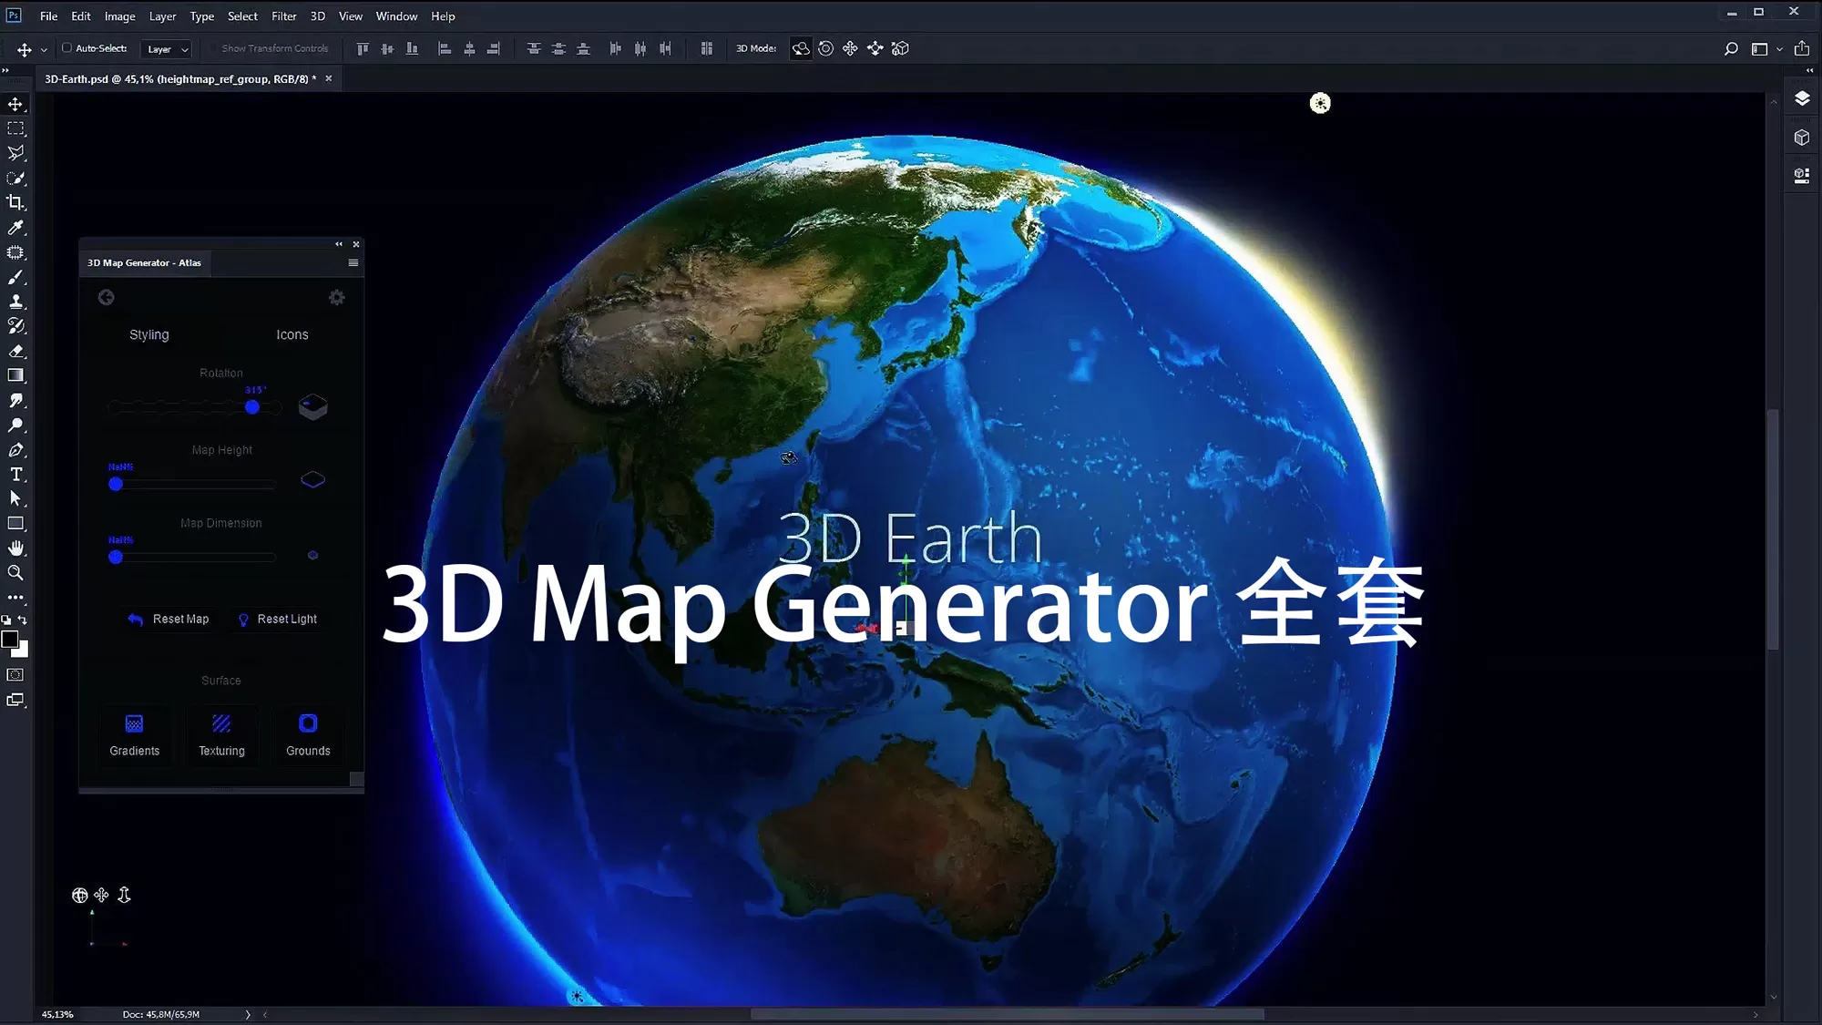Image resolution: width=1822 pixels, height=1025 pixels.
Task: Select the Hand tool
Action: [x=15, y=548]
